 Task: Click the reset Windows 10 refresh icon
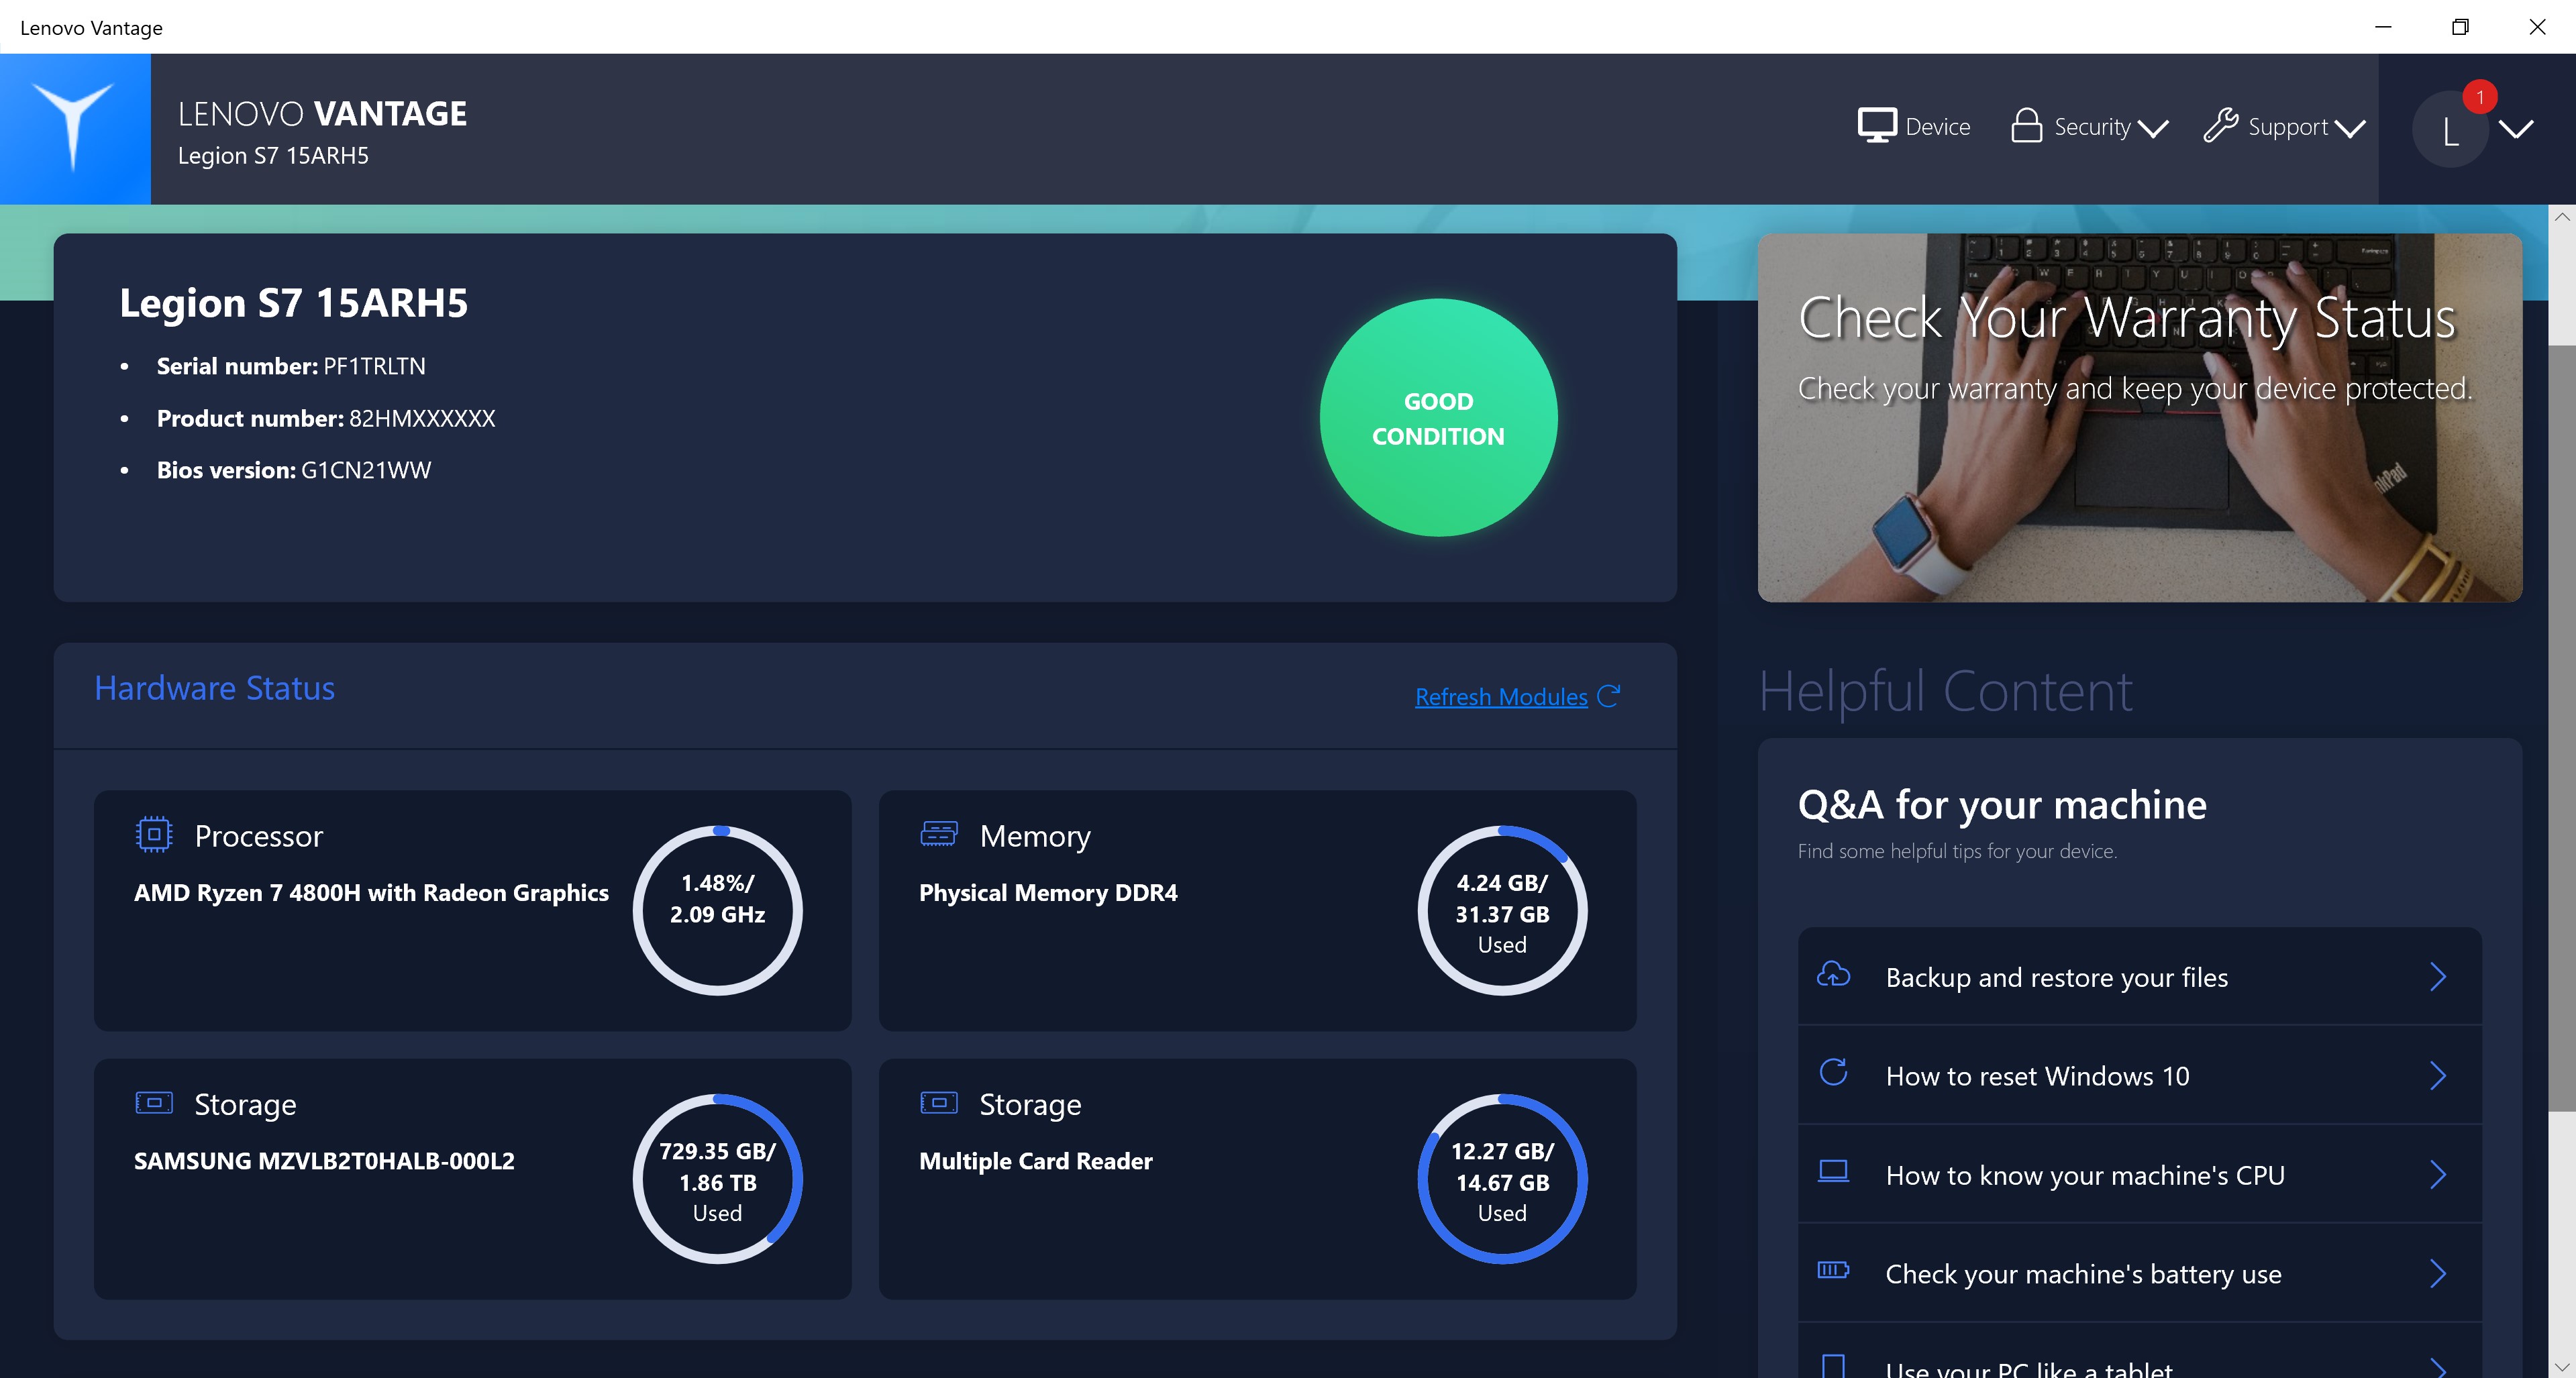point(1833,1072)
